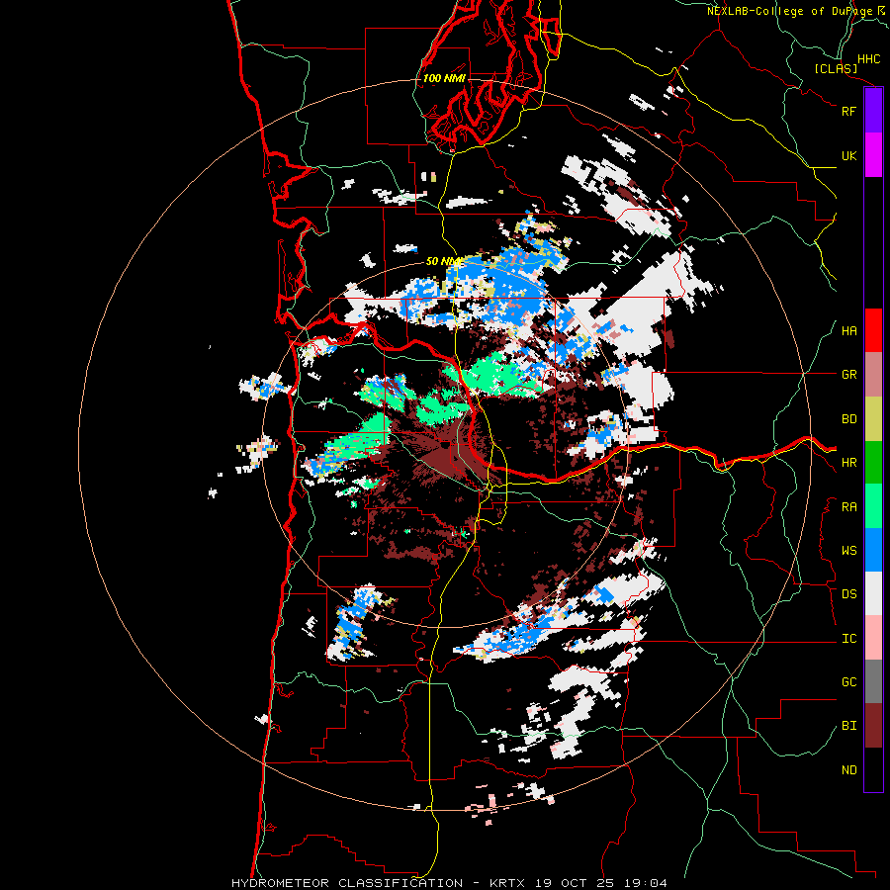The height and width of the screenshot is (890, 890).
Task: Click the [CLAS] units label
Action: [836, 68]
